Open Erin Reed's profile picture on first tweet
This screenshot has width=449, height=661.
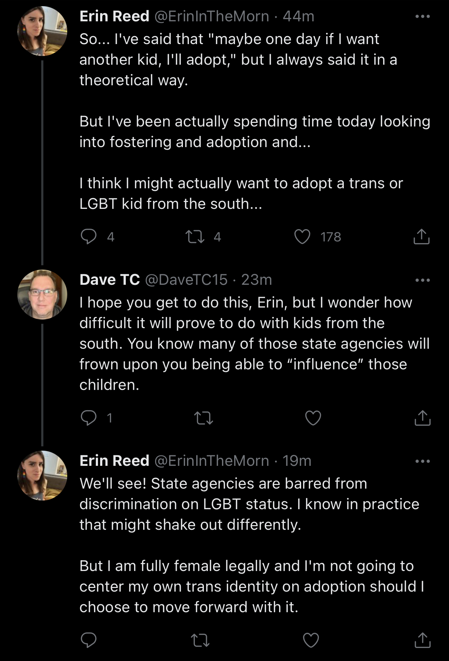tap(42, 31)
